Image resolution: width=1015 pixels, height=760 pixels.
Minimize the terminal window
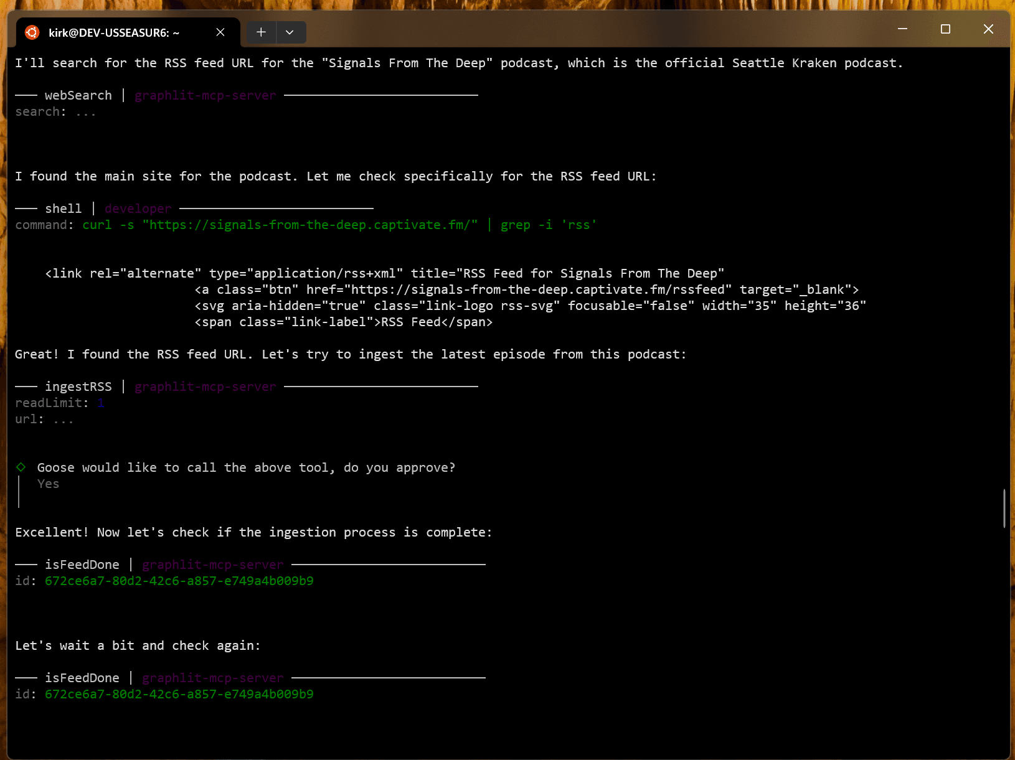(x=902, y=29)
